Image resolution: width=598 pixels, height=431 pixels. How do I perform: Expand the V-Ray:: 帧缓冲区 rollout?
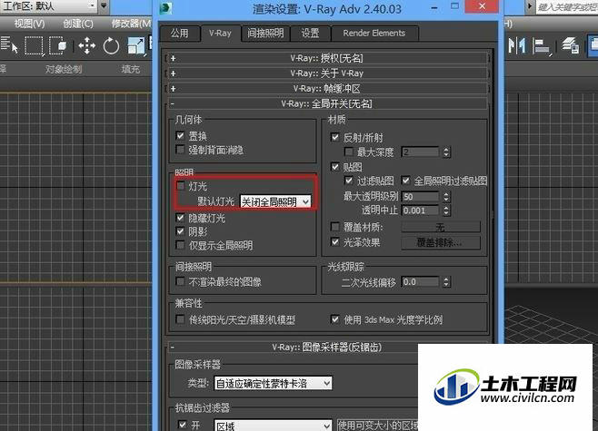tap(326, 88)
